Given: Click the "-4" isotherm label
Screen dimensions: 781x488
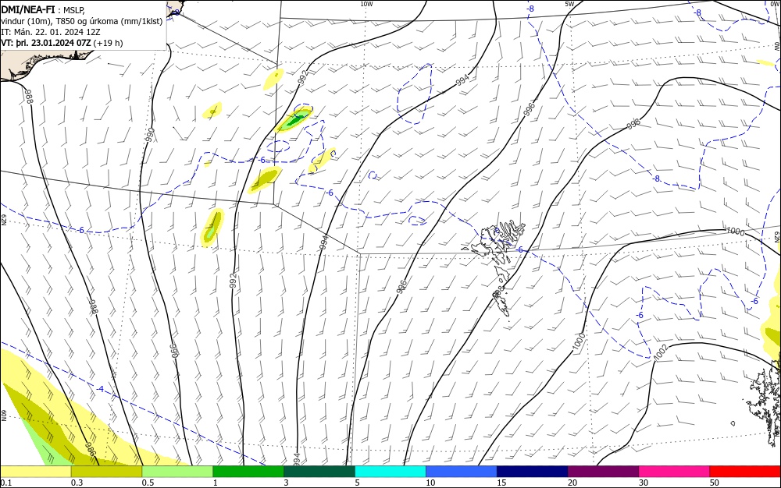Looking at the screenshot, I should (100, 389).
